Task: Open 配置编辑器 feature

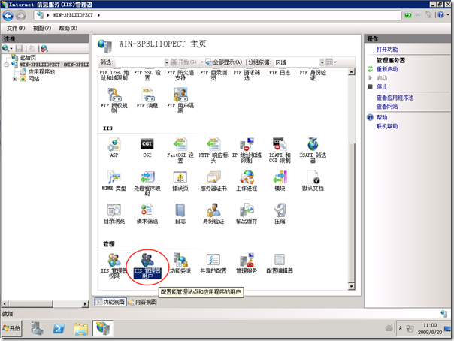Action: 280,263
